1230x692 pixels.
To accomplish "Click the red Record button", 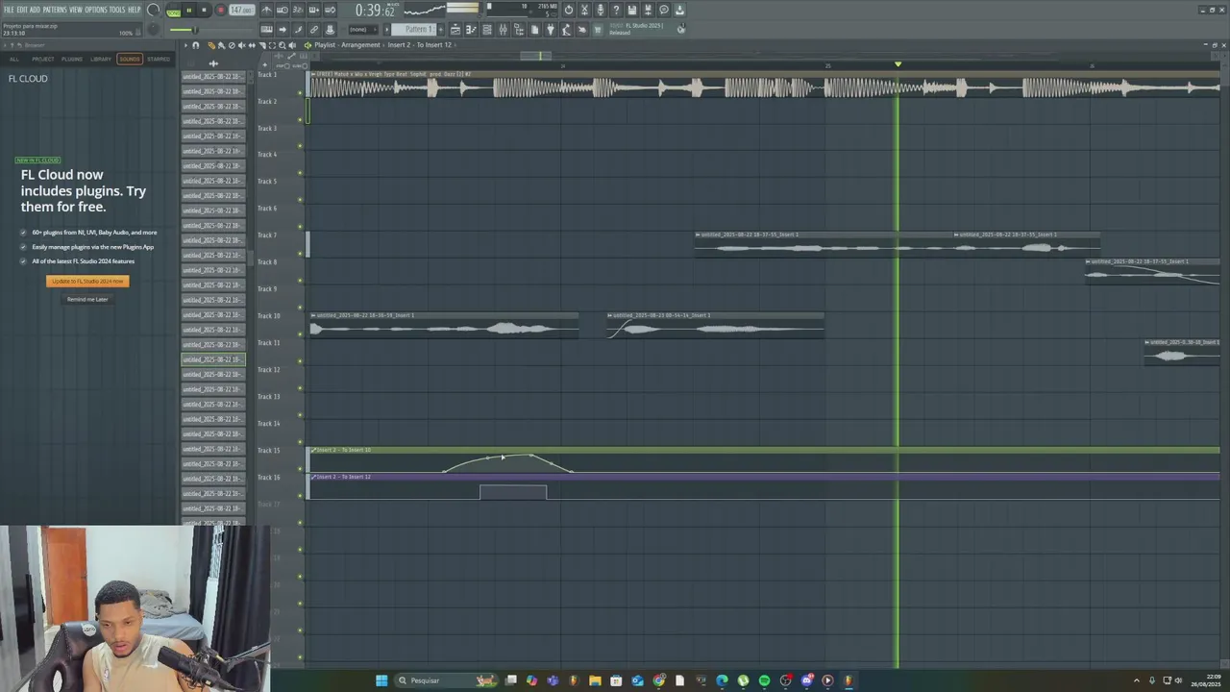I will [x=221, y=11].
